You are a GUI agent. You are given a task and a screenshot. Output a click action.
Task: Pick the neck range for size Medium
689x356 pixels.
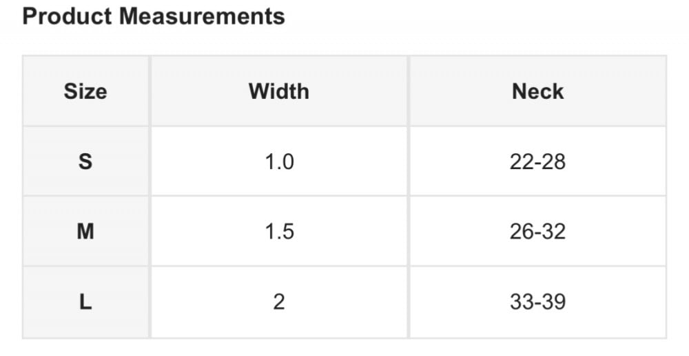pos(537,232)
